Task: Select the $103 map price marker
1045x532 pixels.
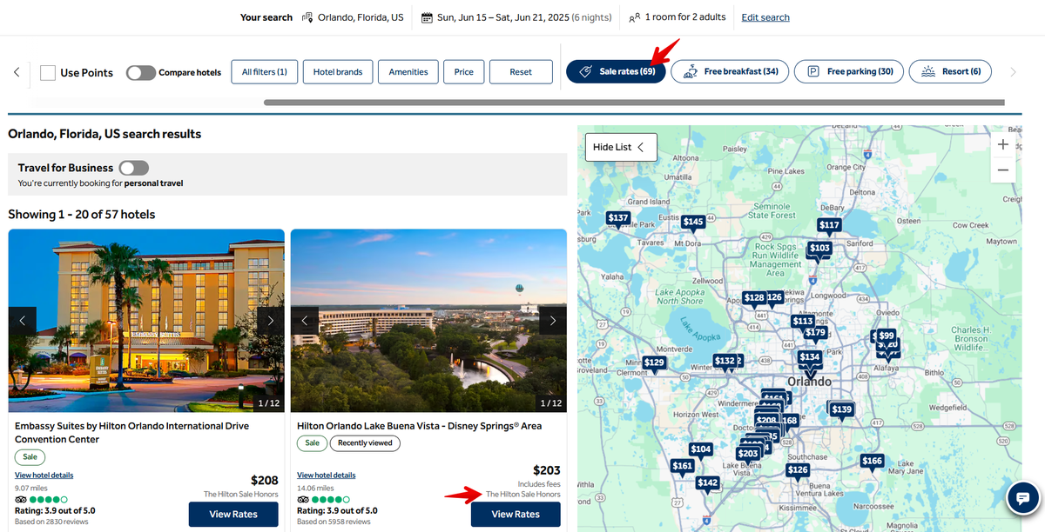Action: click(x=819, y=249)
